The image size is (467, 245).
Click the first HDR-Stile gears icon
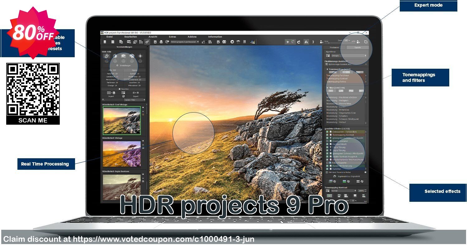pos(106,56)
